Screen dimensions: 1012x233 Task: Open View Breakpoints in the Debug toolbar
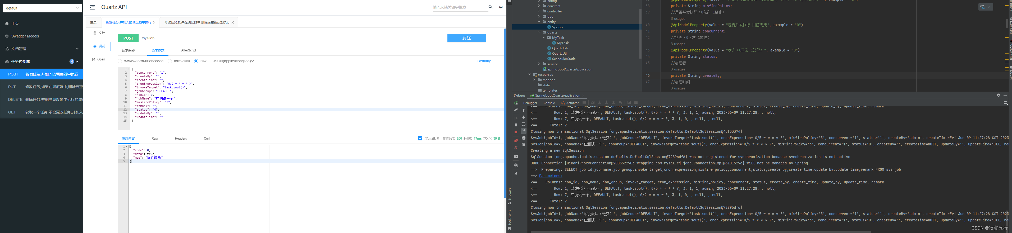click(516, 140)
